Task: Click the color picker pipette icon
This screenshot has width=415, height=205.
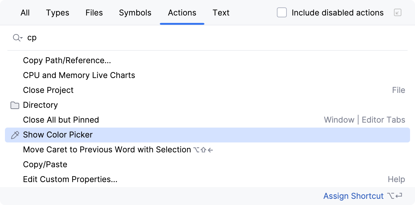Action: 15,135
